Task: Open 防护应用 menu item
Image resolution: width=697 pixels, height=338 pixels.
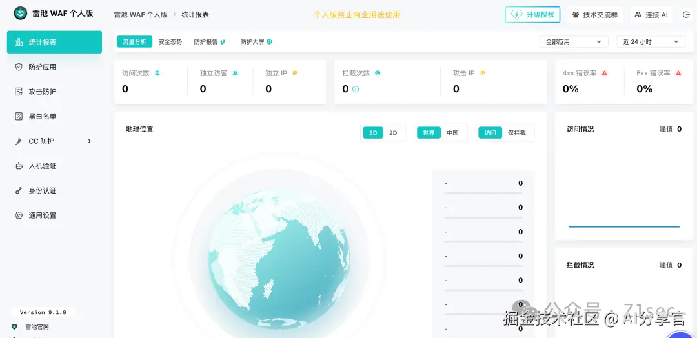Action: pos(54,67)
